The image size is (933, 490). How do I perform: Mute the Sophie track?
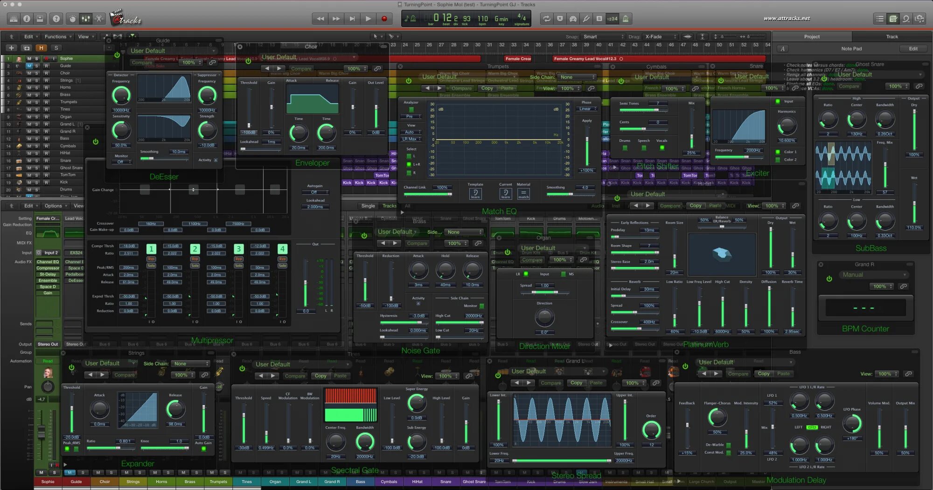[x=29, y=59]
